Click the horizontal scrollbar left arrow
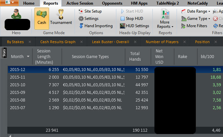 pyautogui.click(x=10, y=136)
